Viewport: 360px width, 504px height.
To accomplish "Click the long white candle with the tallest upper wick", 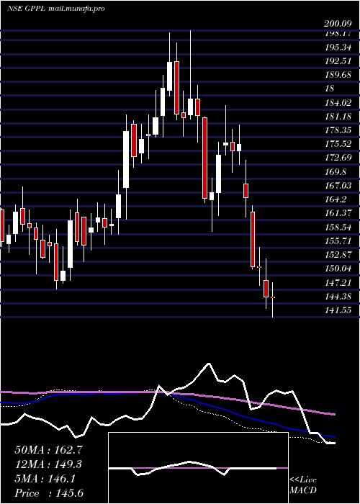I will [x=190, y=75].
